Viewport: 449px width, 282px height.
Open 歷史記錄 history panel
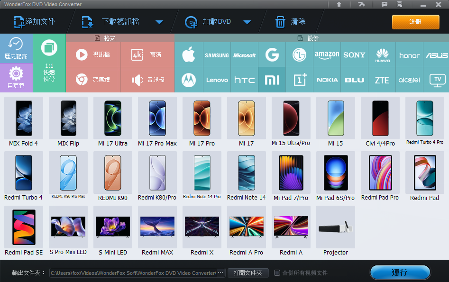[16, 48]
